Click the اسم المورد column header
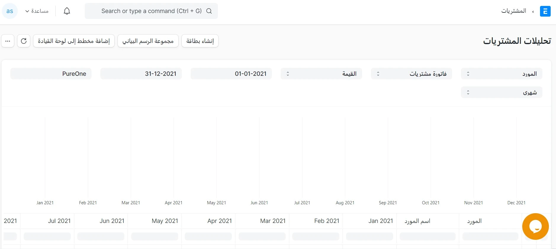Viewport: 556px width, 249px height. tap(428, 221)
